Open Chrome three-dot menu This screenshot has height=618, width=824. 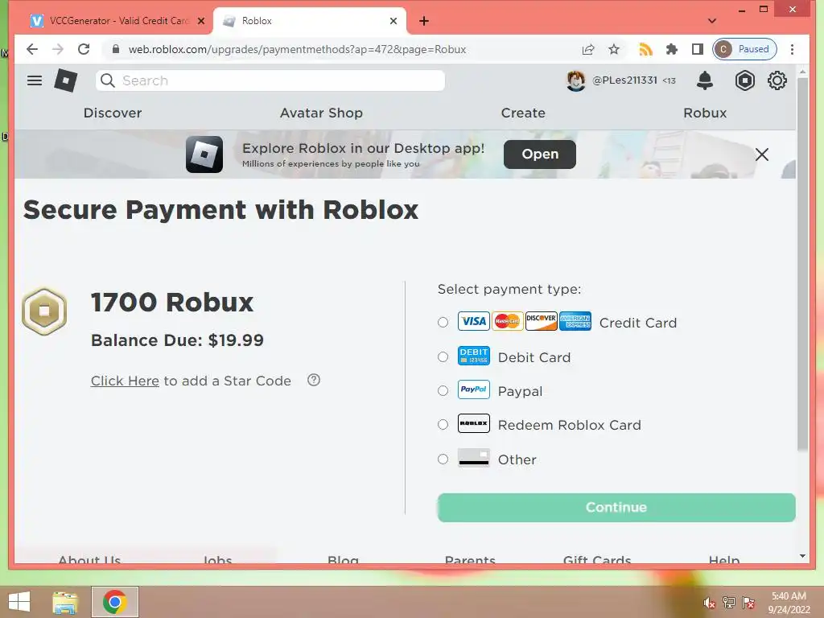(x=792, y=49)
